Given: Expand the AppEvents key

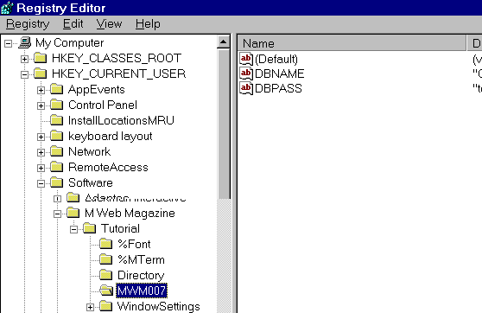Looking at the screenshot, I should pos(41,90).
